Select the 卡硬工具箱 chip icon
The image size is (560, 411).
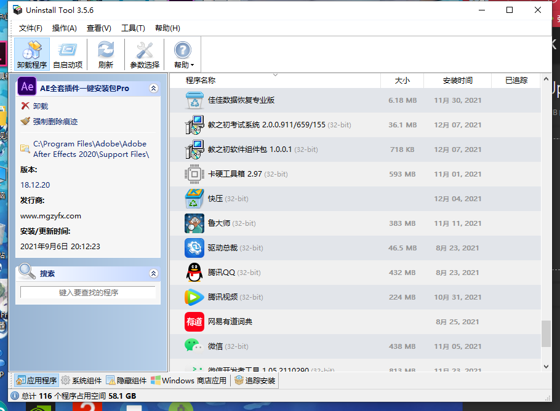(194, 174)
